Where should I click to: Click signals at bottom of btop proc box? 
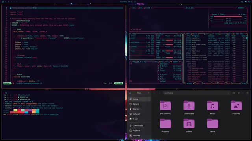click(x=222, y=83)
